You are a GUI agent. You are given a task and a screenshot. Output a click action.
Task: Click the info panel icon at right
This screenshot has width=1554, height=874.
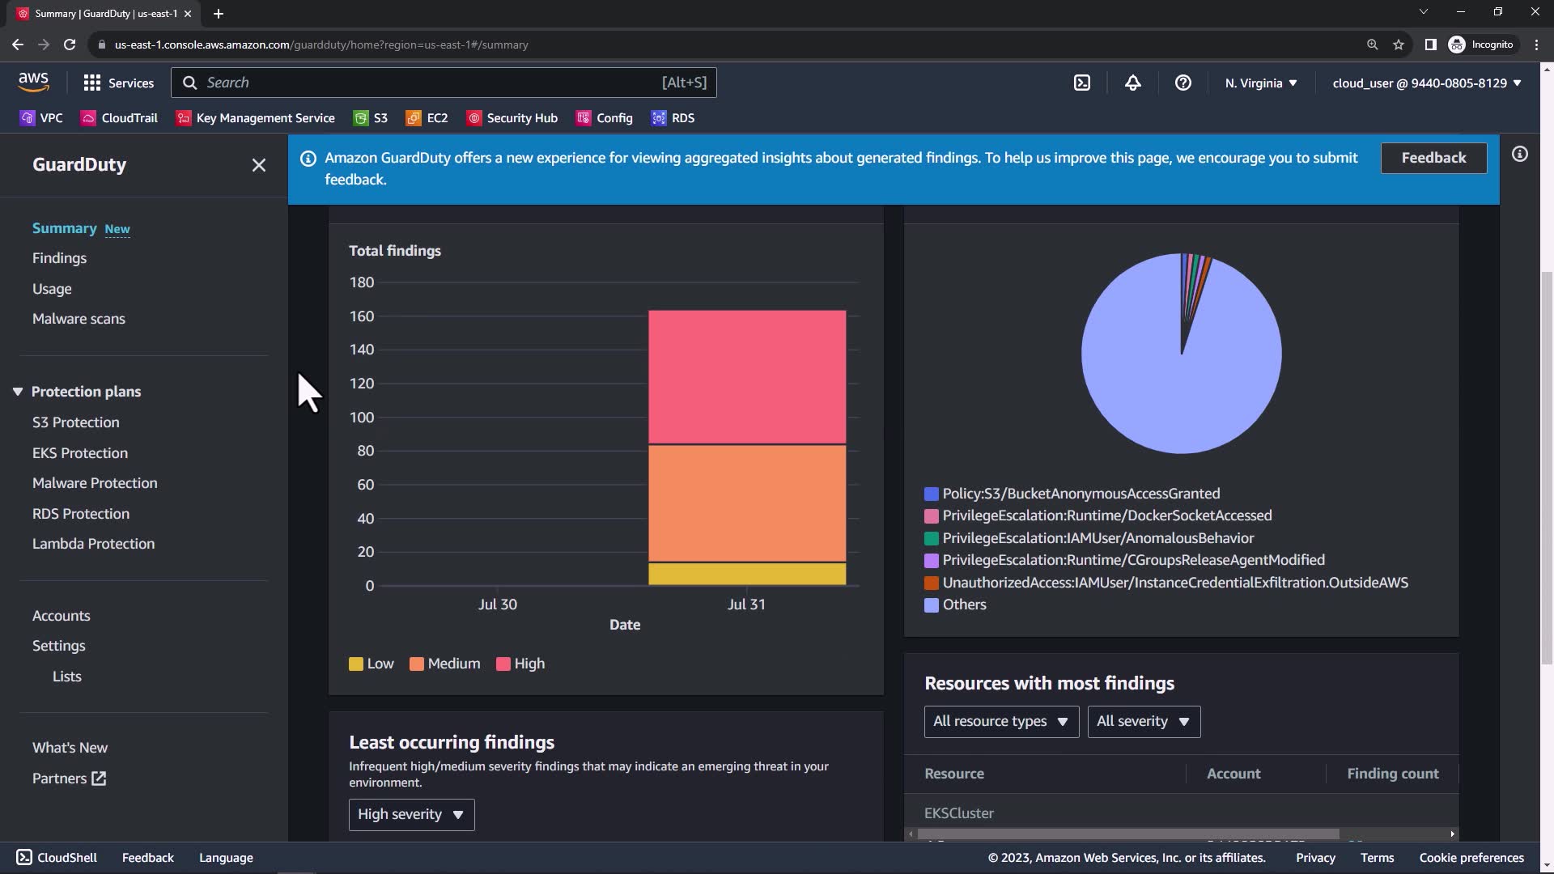tap(1519, 154)
